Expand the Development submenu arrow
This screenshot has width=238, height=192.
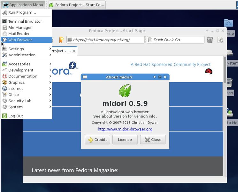pos(50,70)
